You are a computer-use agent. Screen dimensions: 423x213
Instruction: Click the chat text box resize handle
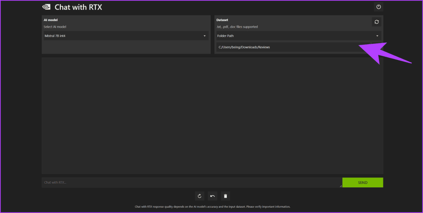point(340,186)
